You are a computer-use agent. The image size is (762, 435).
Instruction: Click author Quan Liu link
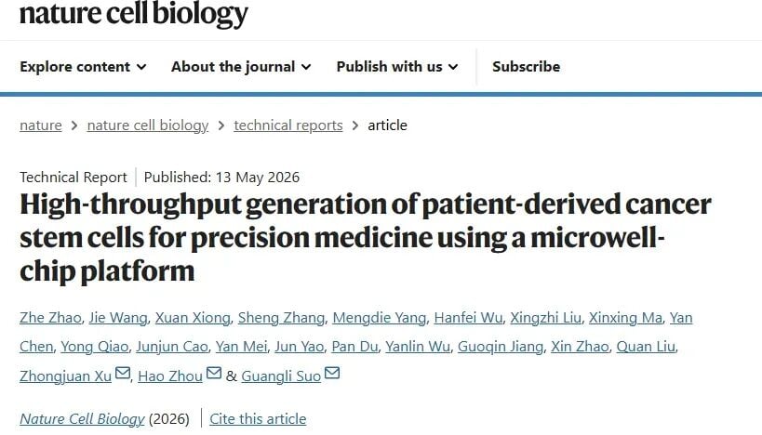coord(646,347)
